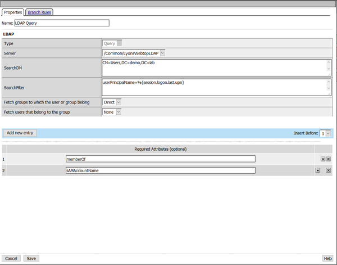This screenshot has height=265, width=337.
Task: Switch to the Branch Rules tab
Action: pos(40,12)
